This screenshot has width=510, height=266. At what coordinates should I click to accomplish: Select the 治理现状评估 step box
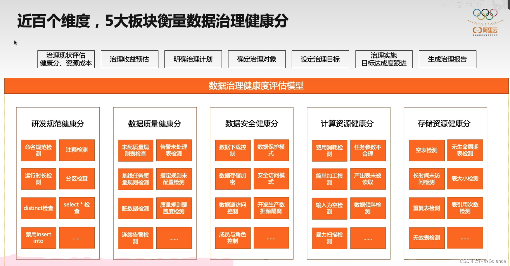point(66,59)
